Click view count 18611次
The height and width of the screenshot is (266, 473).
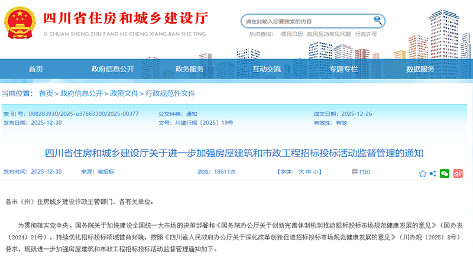pos(225,171)
